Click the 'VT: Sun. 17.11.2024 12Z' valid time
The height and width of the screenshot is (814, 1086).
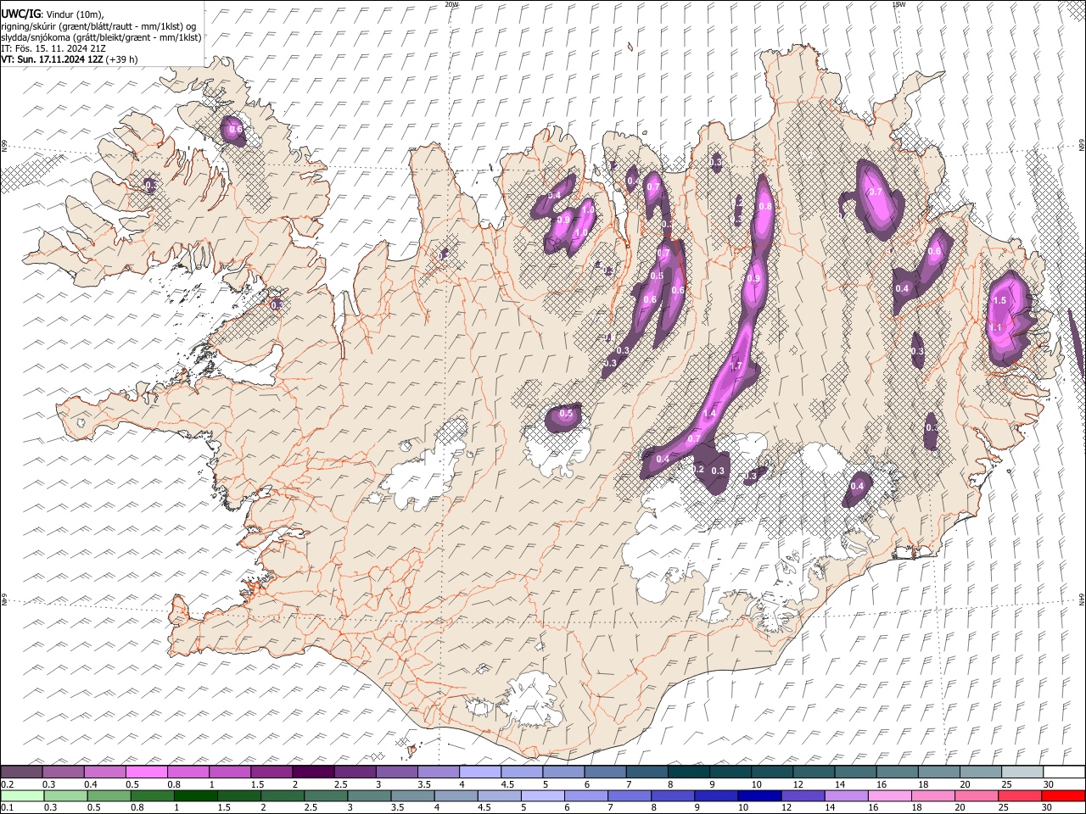tap(53, 59)
